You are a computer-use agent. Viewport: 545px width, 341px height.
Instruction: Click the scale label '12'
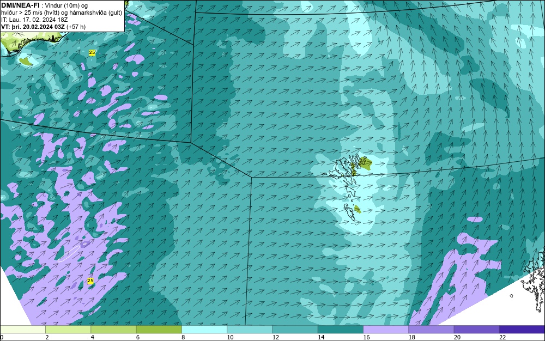click(x=276, y=337)
